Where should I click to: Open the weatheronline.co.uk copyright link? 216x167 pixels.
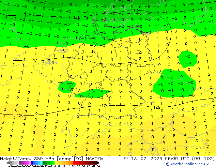pyautogui.click(x=187, y=164)
